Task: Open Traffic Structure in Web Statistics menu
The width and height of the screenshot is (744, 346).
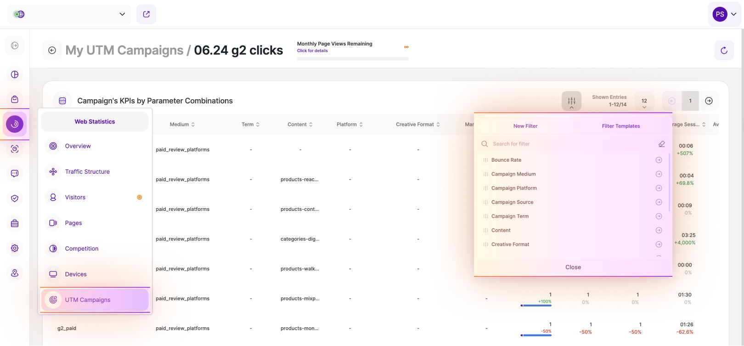Action: click(87, 171)
